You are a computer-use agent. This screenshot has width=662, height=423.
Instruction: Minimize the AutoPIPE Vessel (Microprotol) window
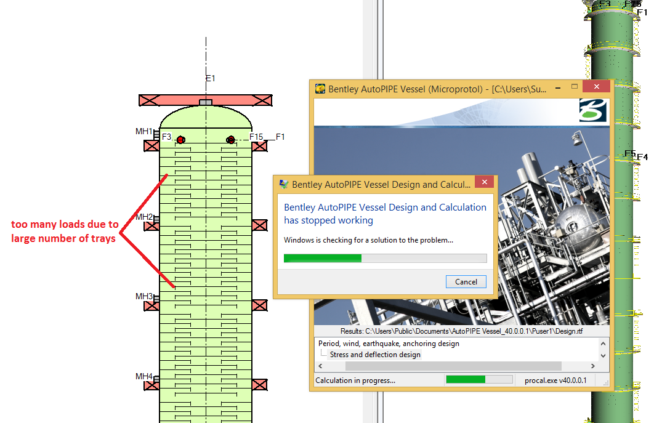[x=558, y=88]
